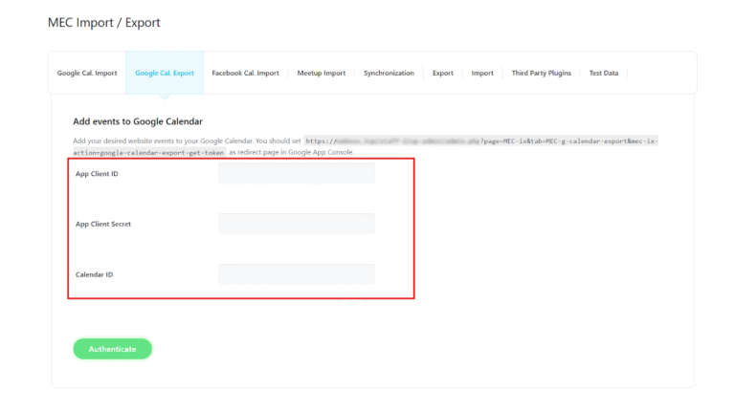
Task: Focus the App Client ID input field
Action: point(296,174)
